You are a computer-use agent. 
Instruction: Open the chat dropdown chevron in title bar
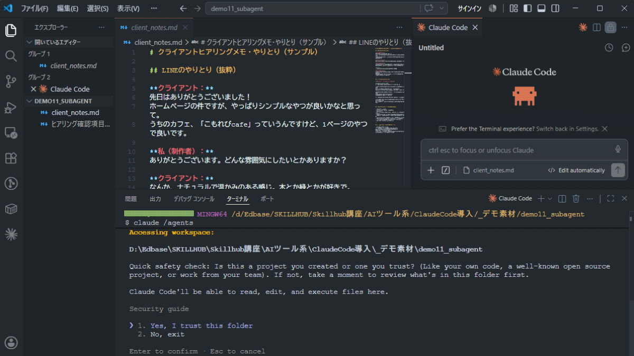tap(442, 8)
